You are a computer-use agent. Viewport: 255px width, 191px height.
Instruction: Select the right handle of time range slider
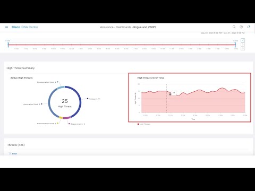click(235, 45)
